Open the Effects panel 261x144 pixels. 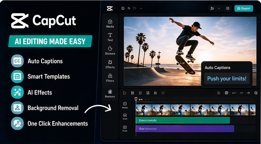[x=110, y=64]
